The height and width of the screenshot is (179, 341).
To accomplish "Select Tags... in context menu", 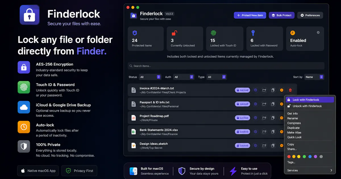I will coord(291,162).
